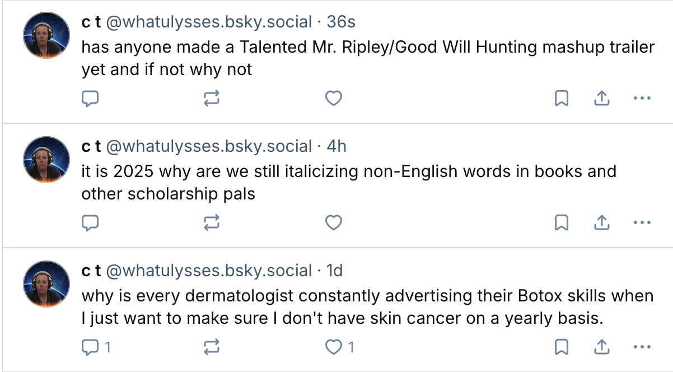Viewport: 673px width, 372px height.
Task: Open more options on the italicizing post
Action: [642, 223]
